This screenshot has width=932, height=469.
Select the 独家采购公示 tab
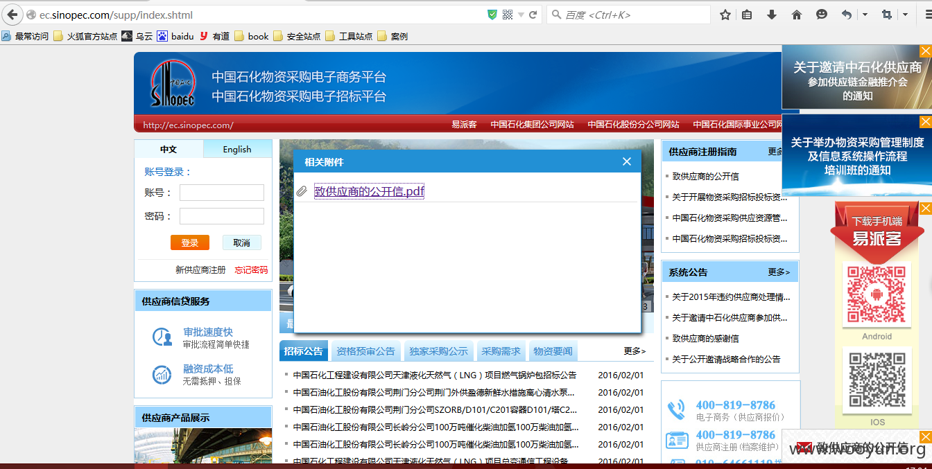(x=438, y=351)
